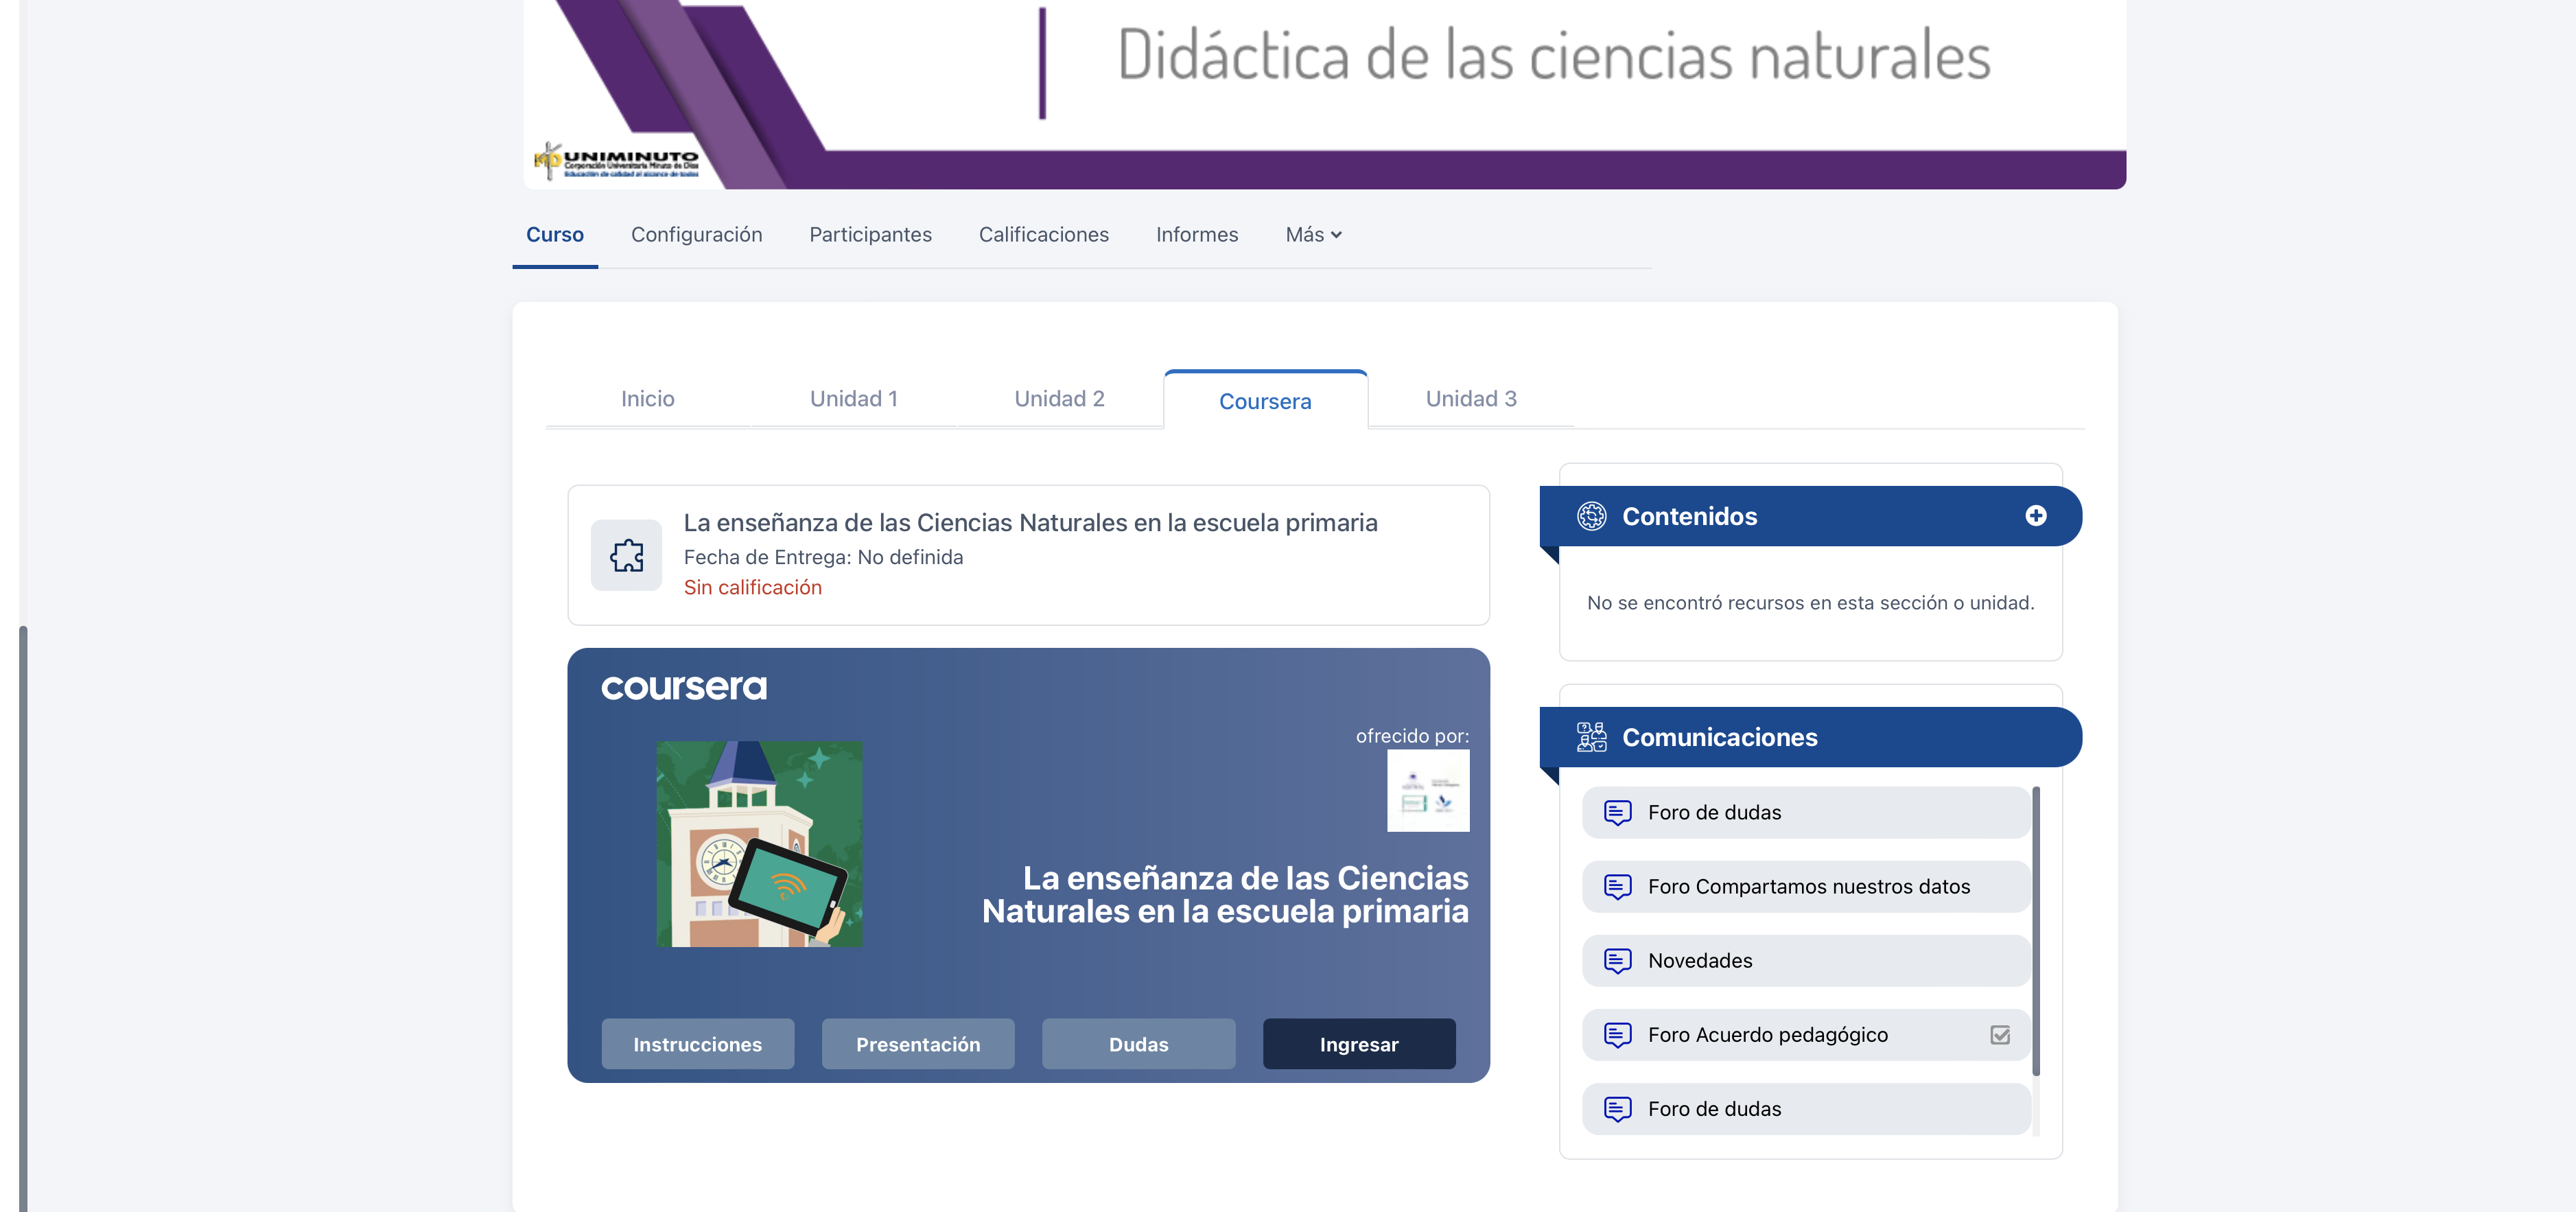Expand Contenidos with the plus icon

point(2035,516)
